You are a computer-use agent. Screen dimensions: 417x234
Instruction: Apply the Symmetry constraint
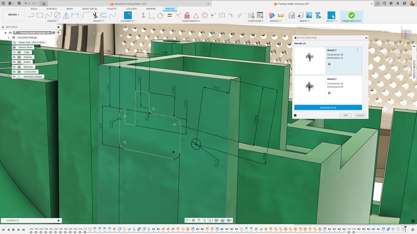(x=222, y=15)
